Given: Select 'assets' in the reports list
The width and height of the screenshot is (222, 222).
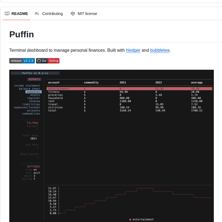Looking at the screenshot, I should coord(35,95).
